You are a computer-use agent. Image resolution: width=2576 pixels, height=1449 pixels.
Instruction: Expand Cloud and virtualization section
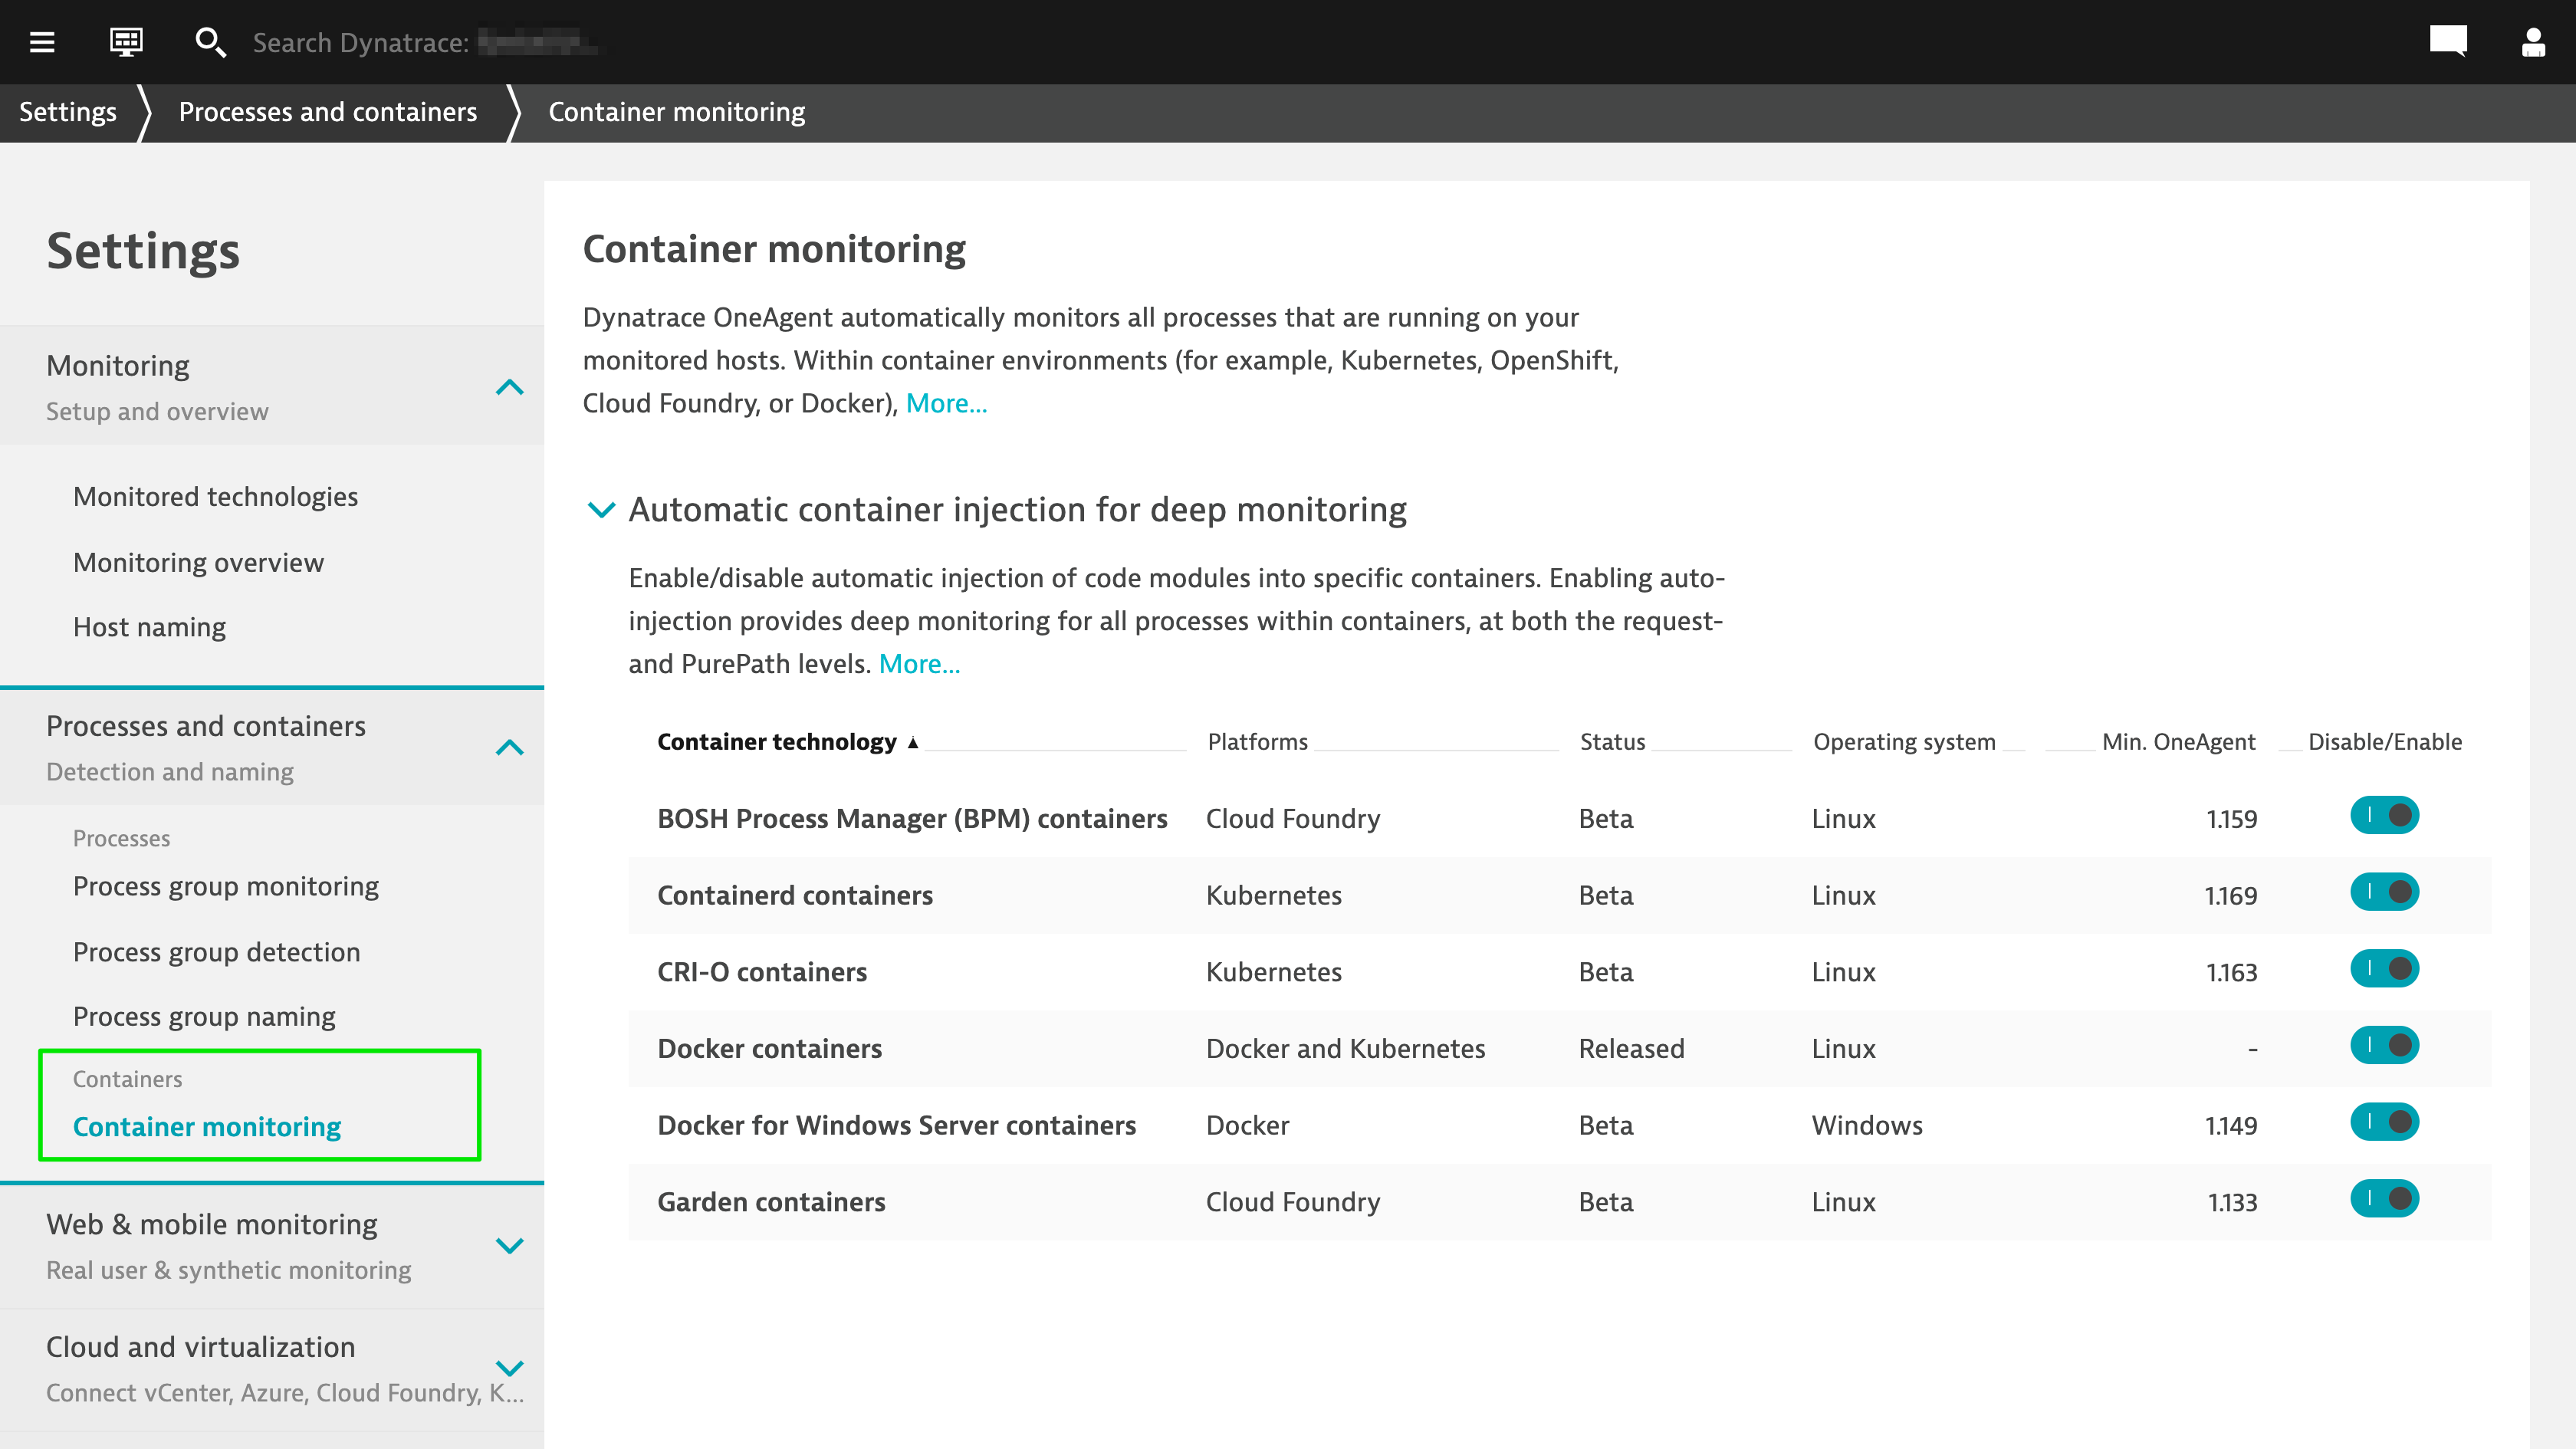(510, 1368)
